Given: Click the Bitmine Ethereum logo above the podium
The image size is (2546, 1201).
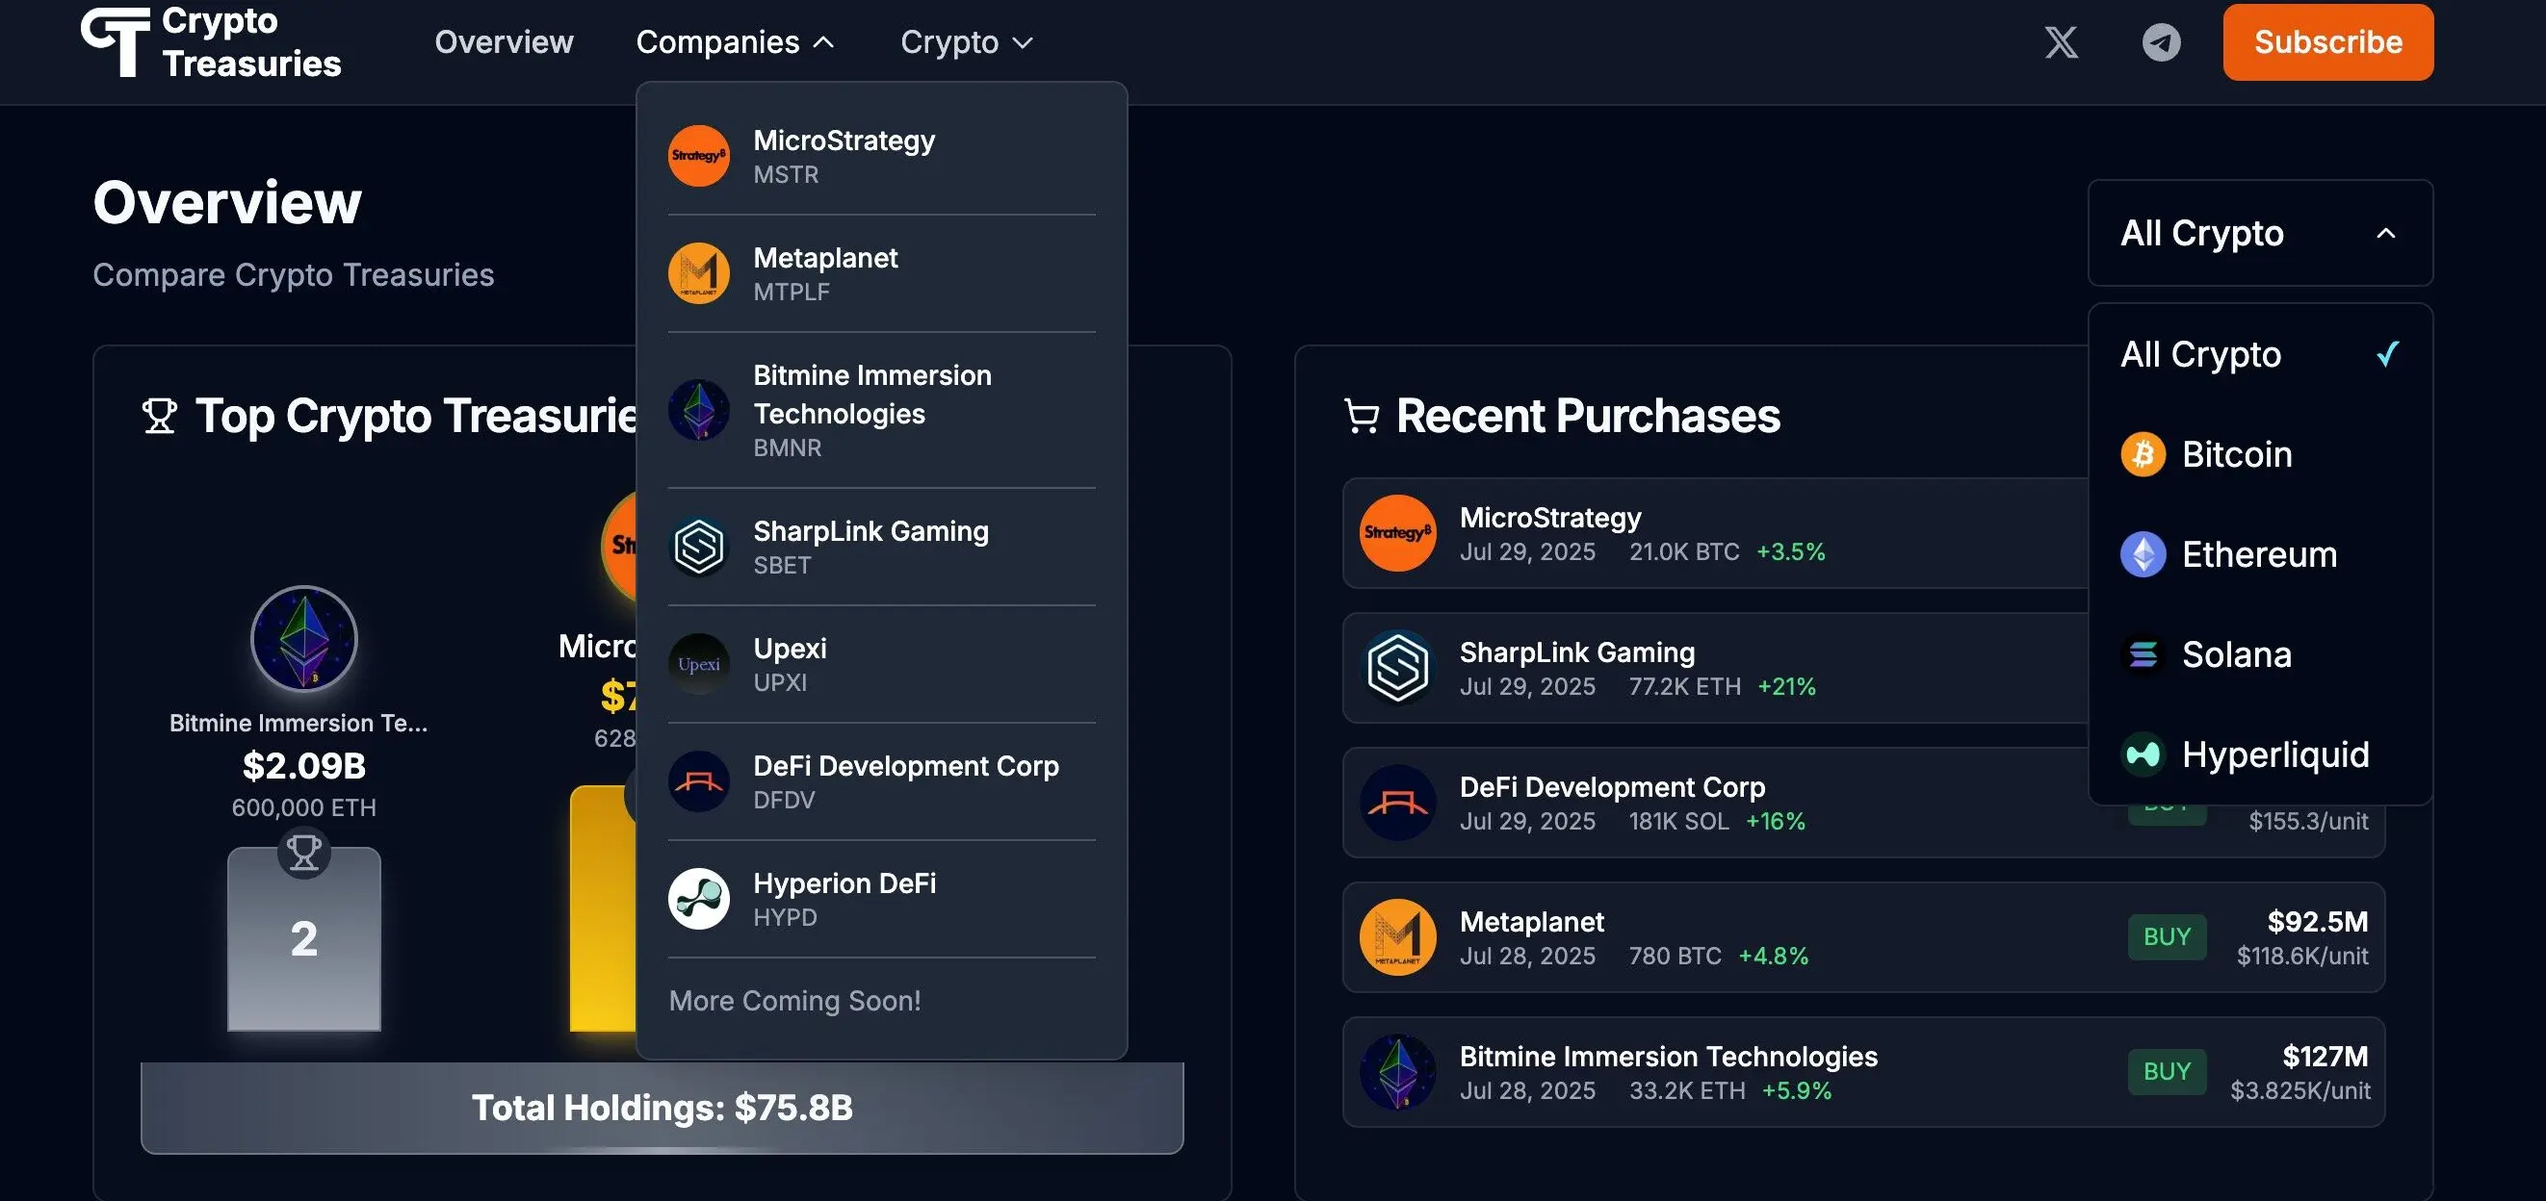Looking at the screenshot, I should pos(303,639).
